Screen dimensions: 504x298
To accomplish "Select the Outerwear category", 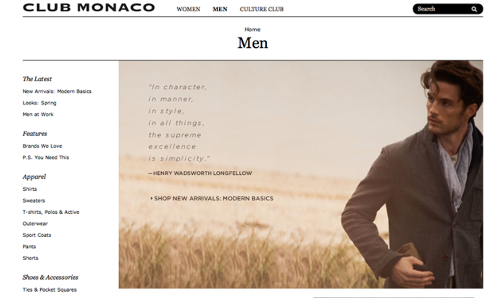I will pos(35,224).
